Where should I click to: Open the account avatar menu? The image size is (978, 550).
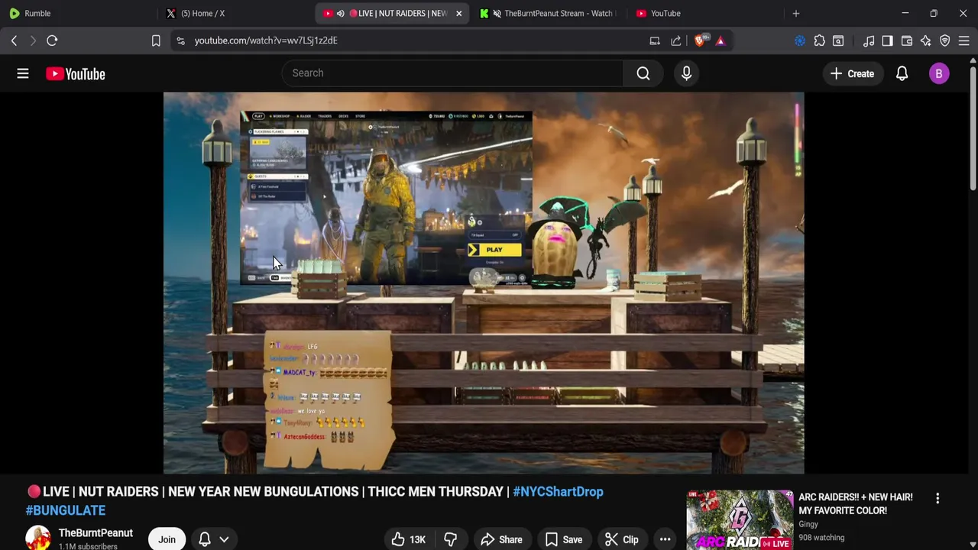[x=939, y=73]
